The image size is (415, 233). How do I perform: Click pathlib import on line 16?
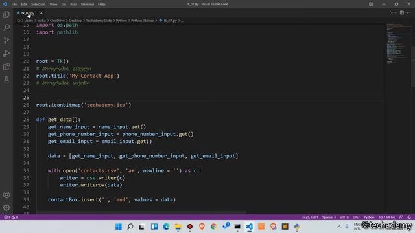tap(67, 32)
